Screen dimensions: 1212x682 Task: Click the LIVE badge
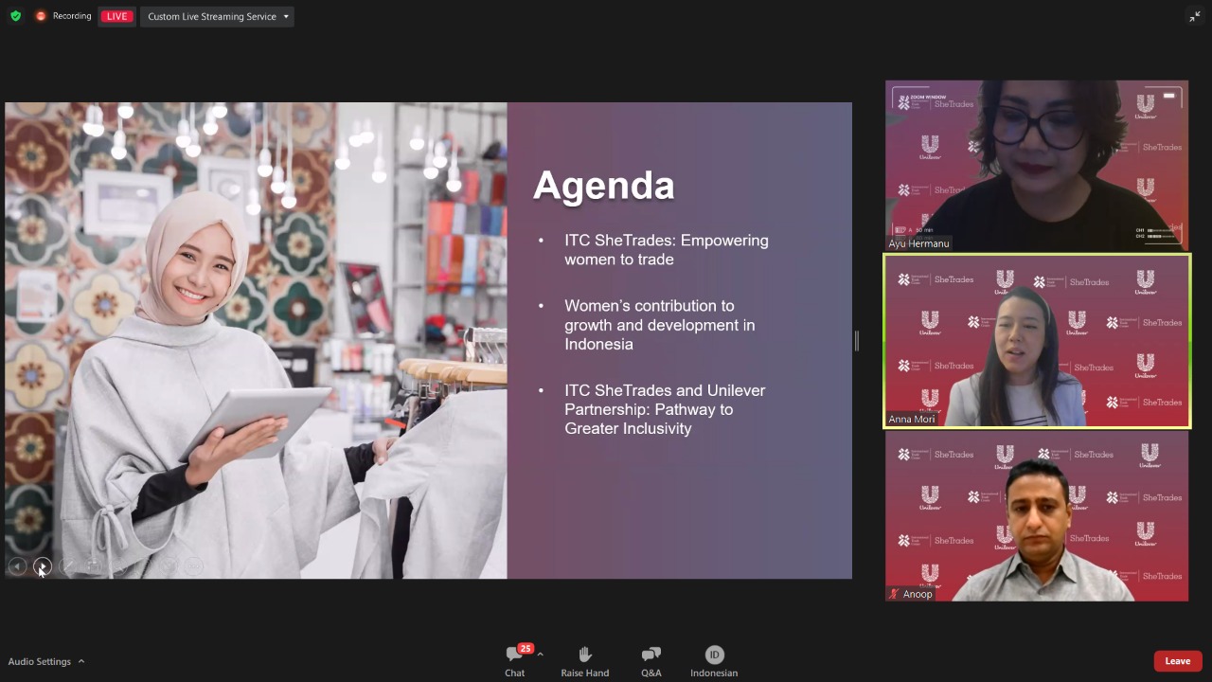point(117,16)
